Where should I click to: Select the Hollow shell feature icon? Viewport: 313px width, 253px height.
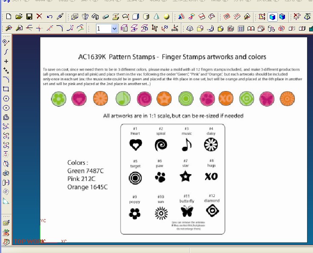pyautogui.click(x=231, y=29)
